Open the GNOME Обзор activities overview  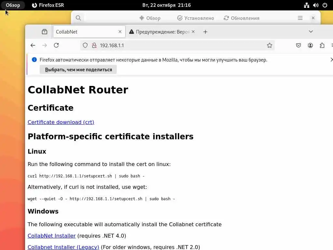[x=13, y=5]
